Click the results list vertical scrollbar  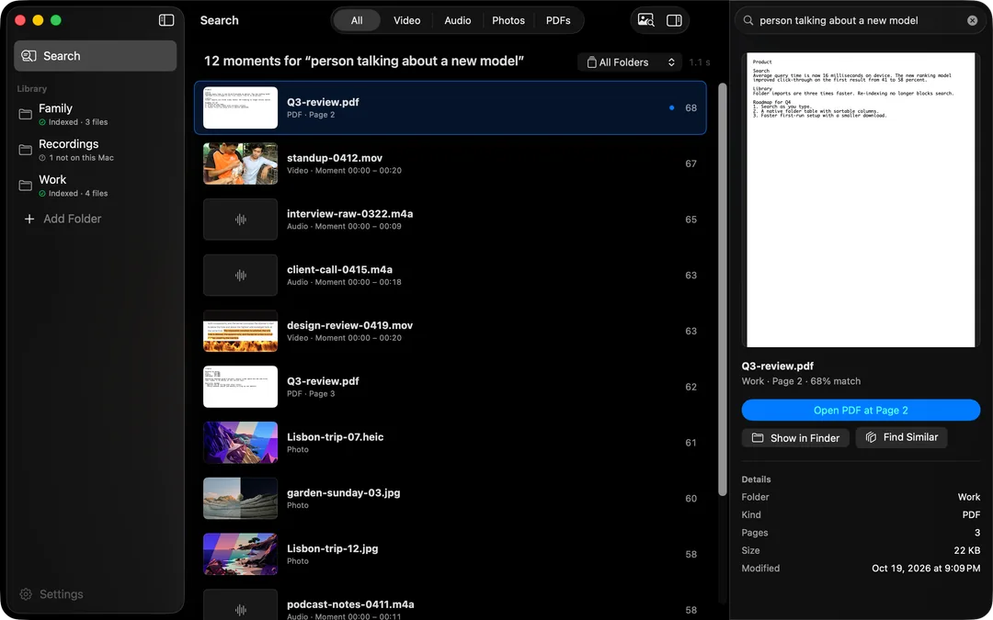tap(722, 289)
